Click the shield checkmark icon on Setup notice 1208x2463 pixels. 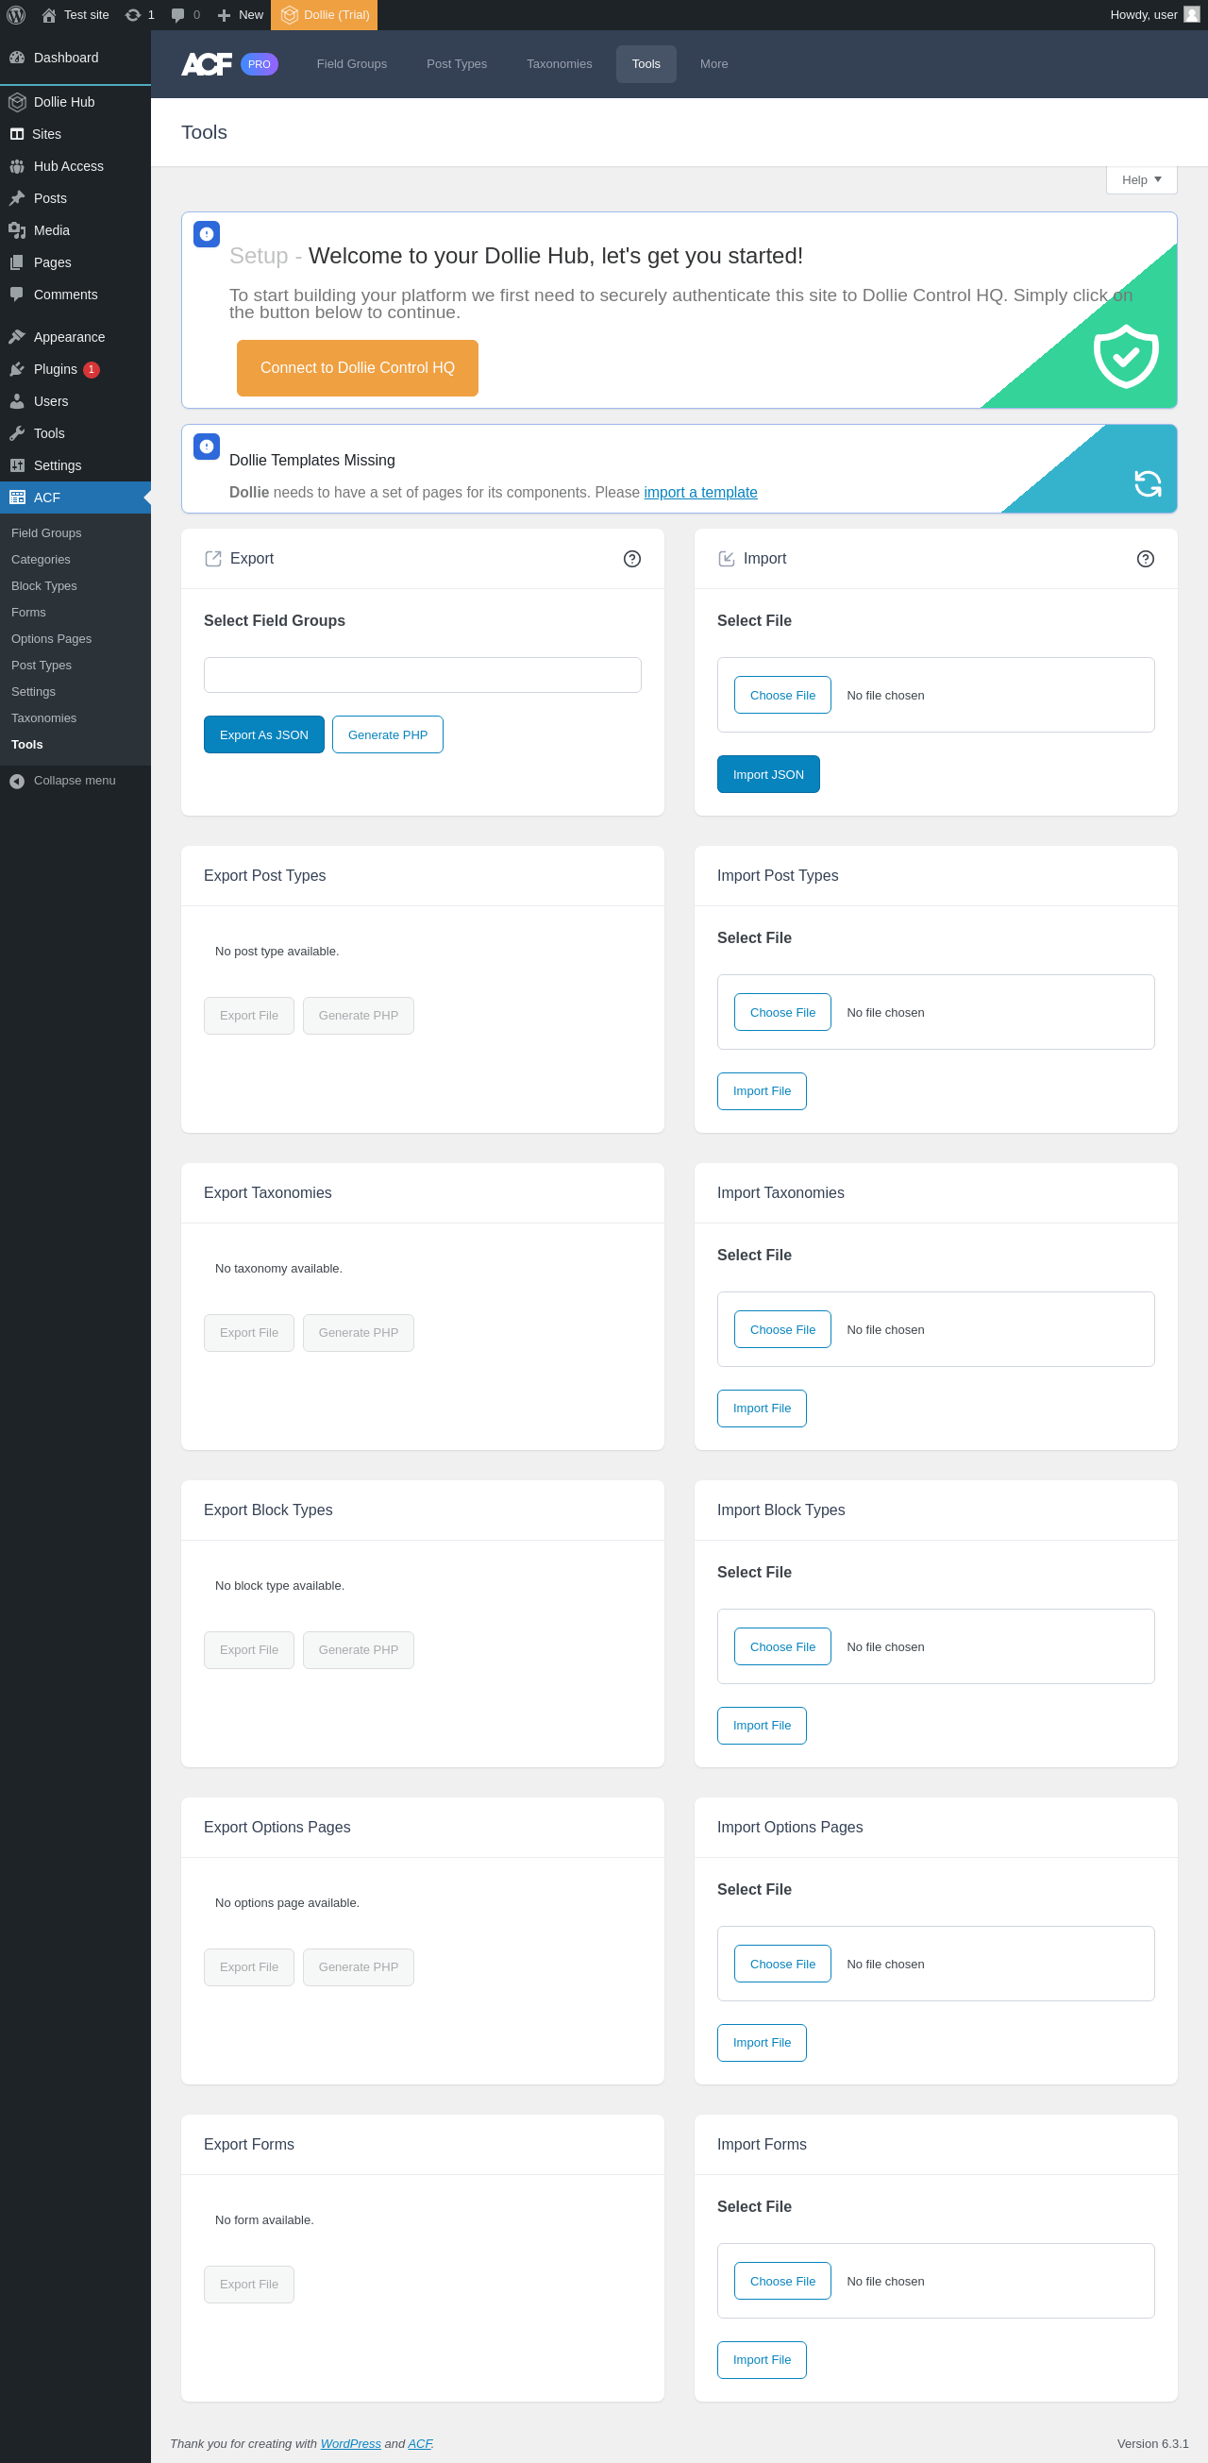point(1126,356)
